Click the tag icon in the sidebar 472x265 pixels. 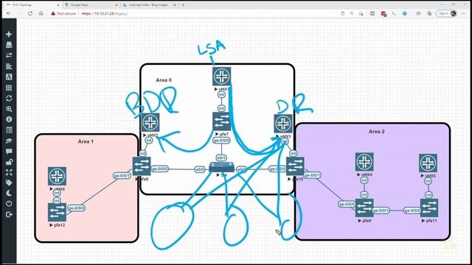tap(9, 183)
